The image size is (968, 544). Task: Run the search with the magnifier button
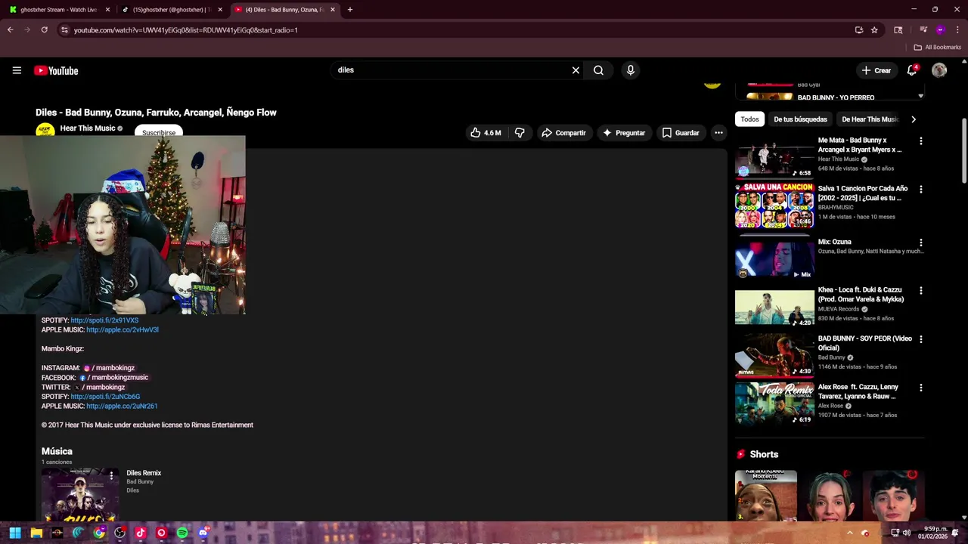coord(598,70)
